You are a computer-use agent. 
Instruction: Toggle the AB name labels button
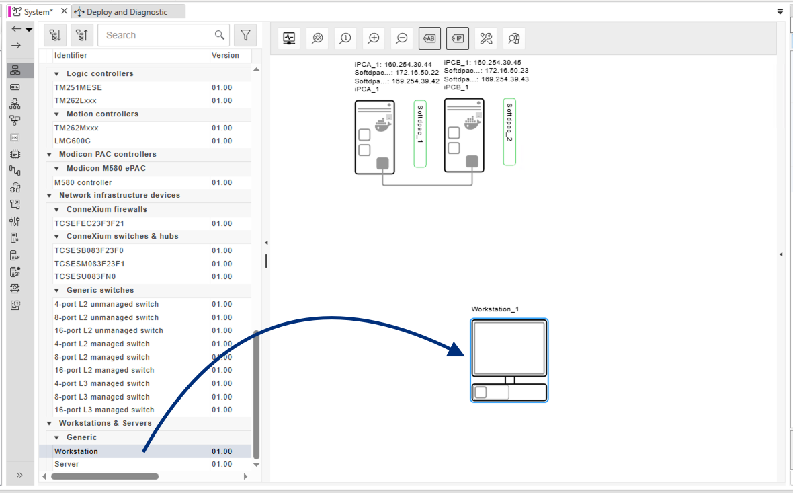[x=429, y=38]
